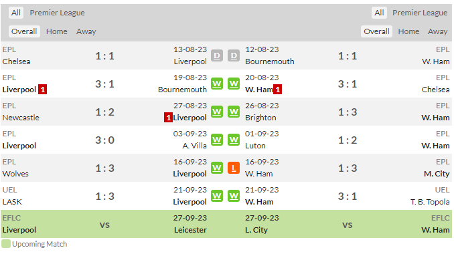
Task: Select the left-side All filter
Action: [15, 13]
